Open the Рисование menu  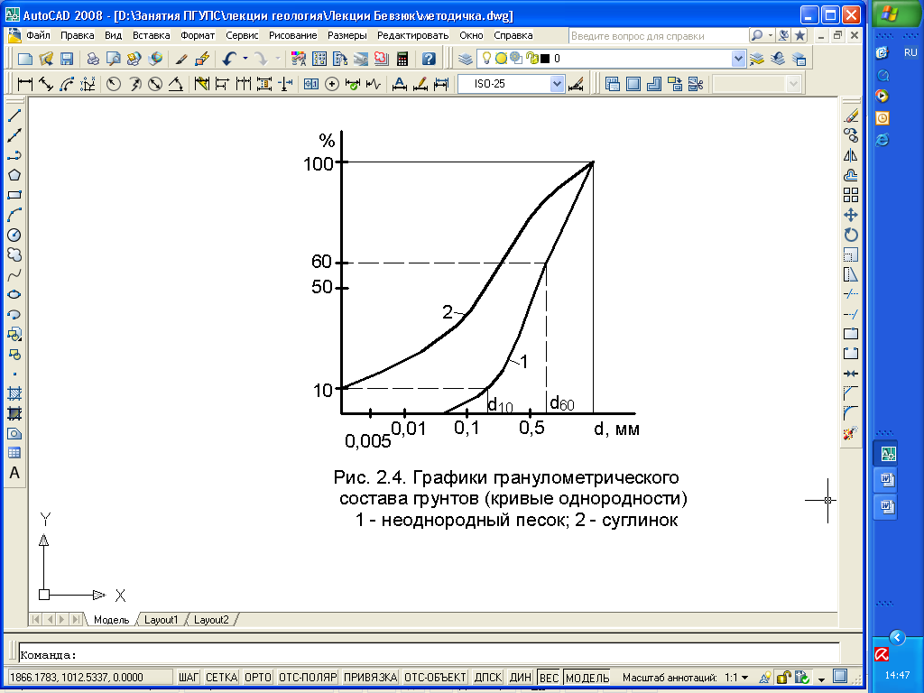293,35
